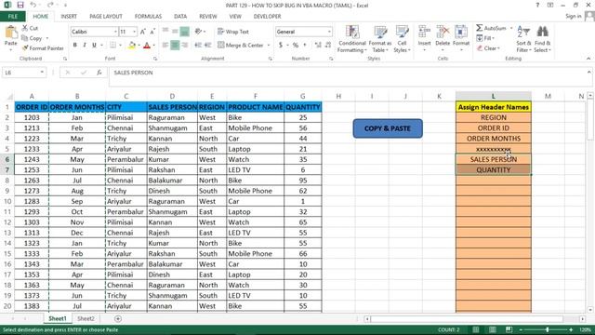Open the Font dialog launcher
Viewport: 595px width, 335px height.
coord(155,59)
